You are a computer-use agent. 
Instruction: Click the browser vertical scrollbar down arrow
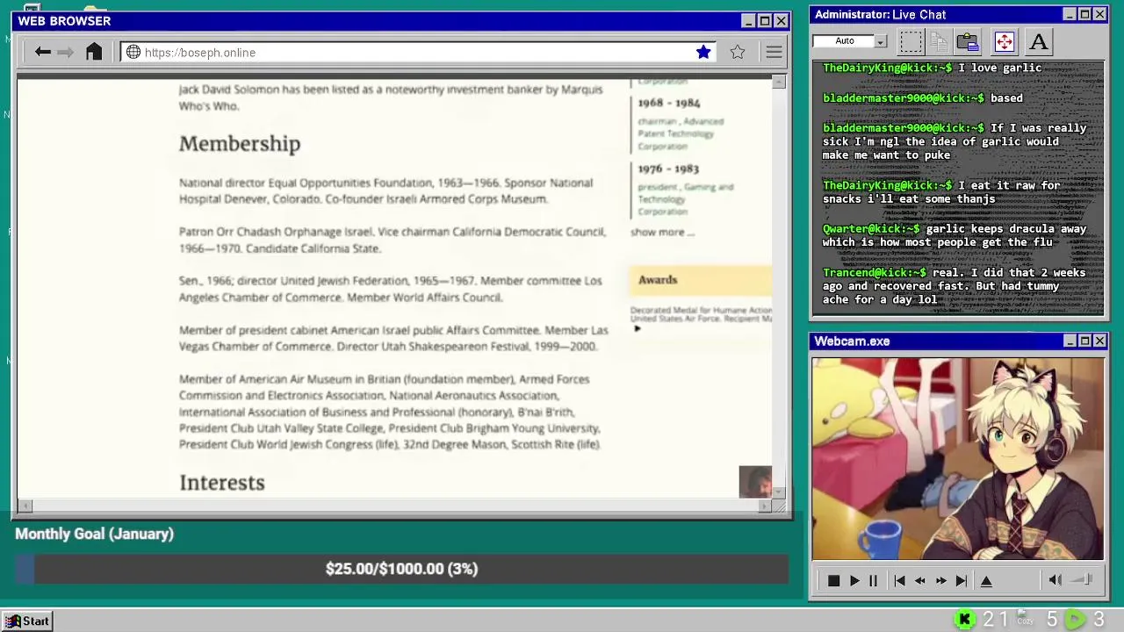[x=779, y=492]
